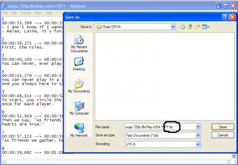
Task: Open My Documents in places bar
Action: click(x=79, y=86)
